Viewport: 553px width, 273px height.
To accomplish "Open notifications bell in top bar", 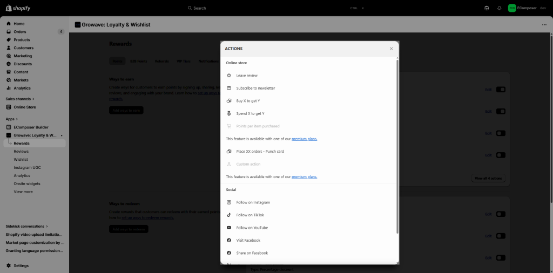I will (499, 8).
